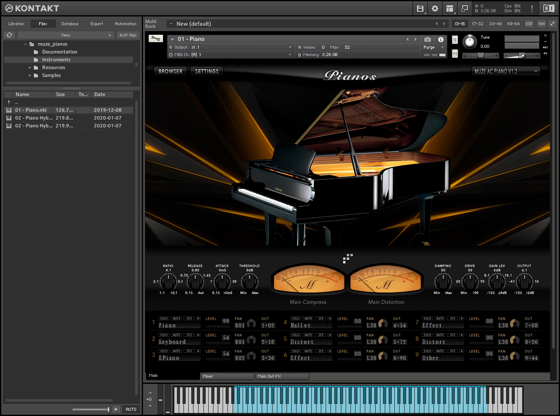
Task: Click the Native Instruments NI logo
Action: (x=549, y=8)
